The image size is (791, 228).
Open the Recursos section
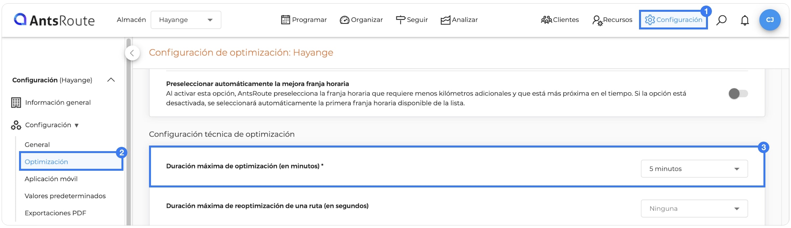coord(612,20)
